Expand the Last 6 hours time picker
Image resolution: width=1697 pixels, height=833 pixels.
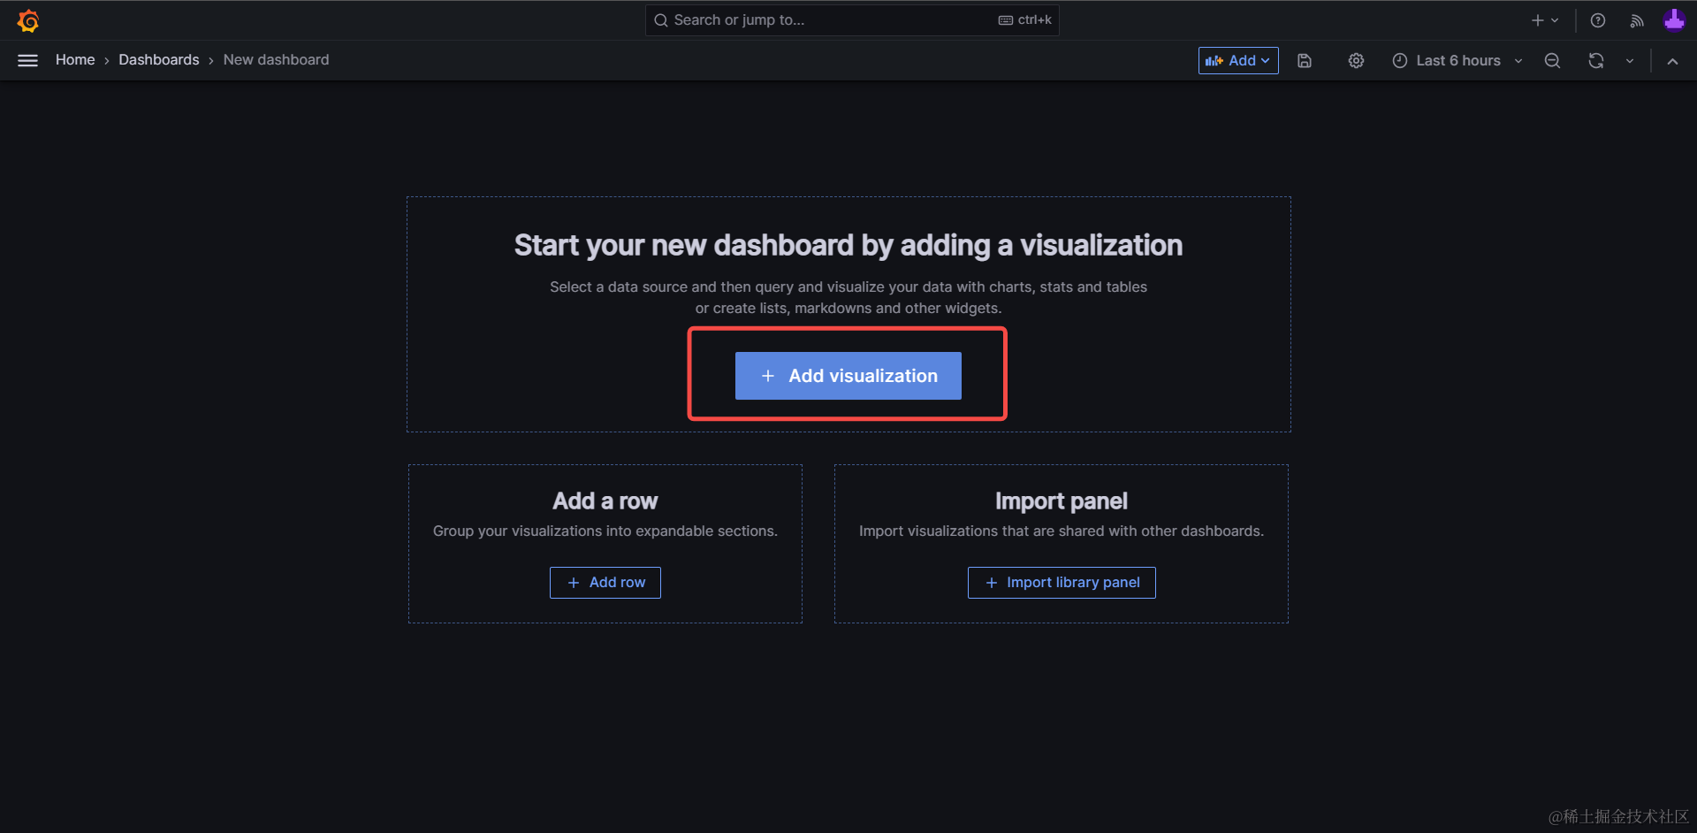tap(1457, 60)
